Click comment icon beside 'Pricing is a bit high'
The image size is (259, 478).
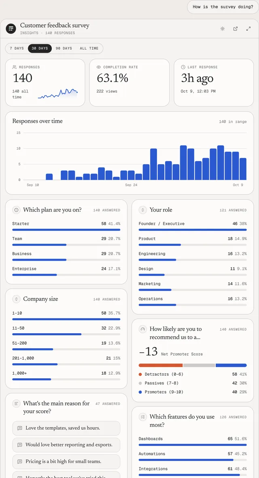pos(20,461)
